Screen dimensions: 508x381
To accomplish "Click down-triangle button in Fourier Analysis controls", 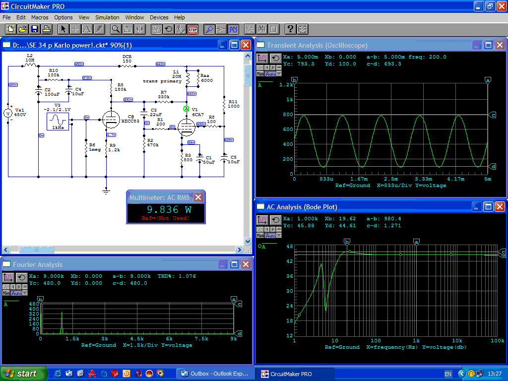I will click(25, 293).
